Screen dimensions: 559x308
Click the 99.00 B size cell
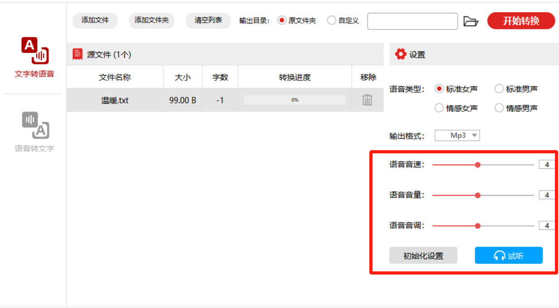point(183,100)
